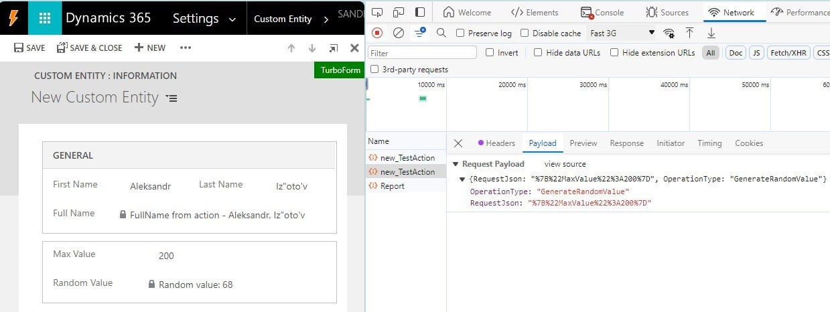The image size is (830, 312).
Task: Select the highlighted second new_TestAction request
Action: tap(406, 172)
